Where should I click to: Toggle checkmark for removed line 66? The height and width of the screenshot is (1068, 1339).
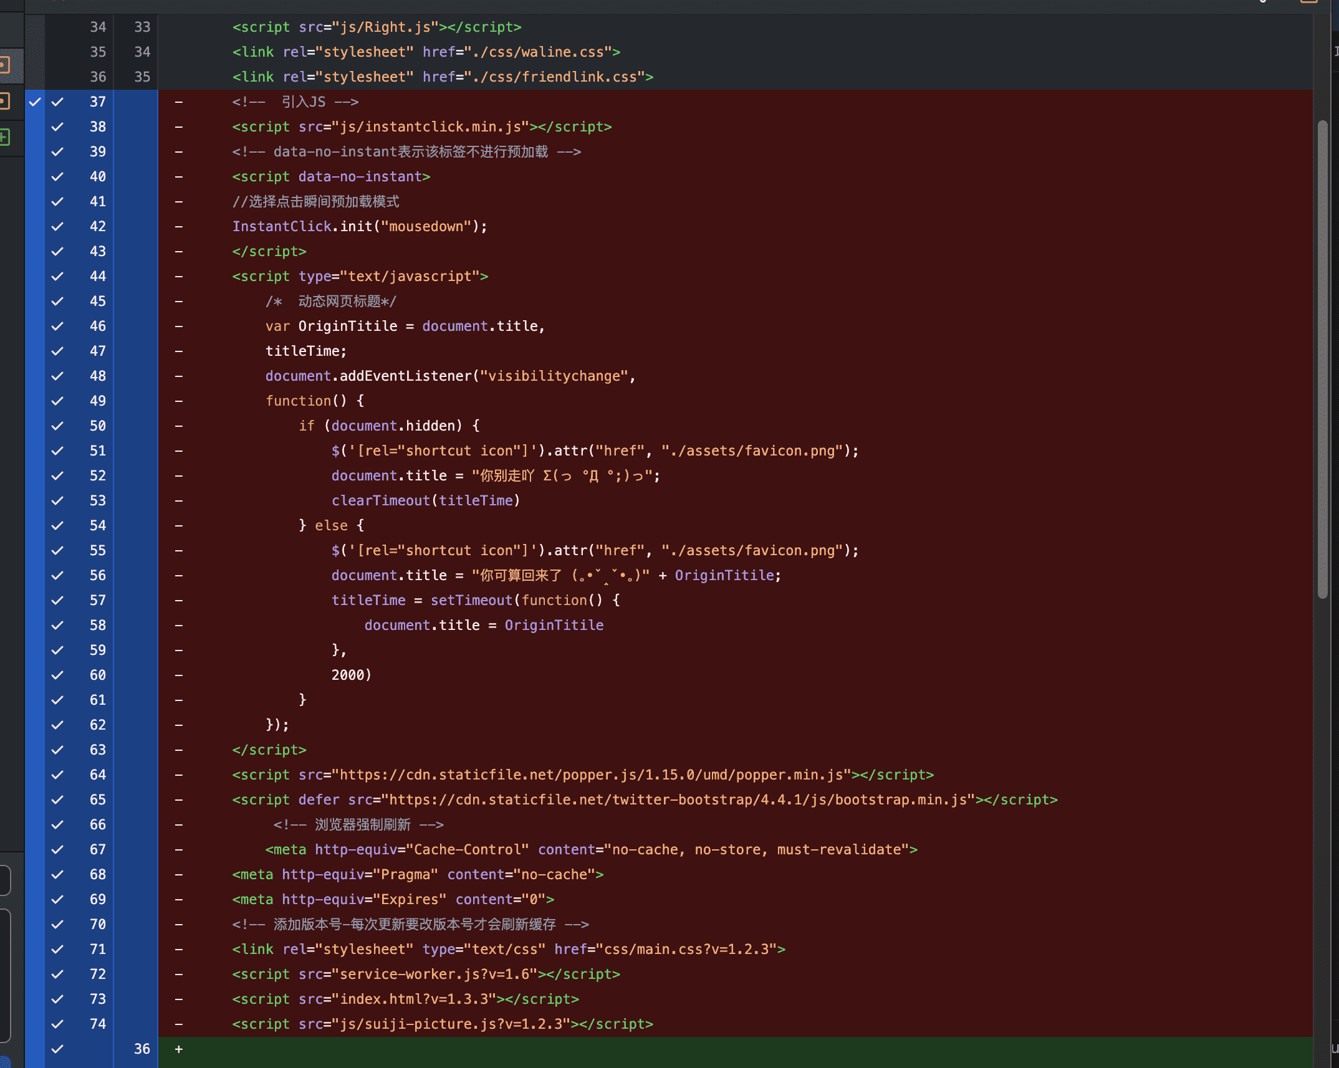57,824
